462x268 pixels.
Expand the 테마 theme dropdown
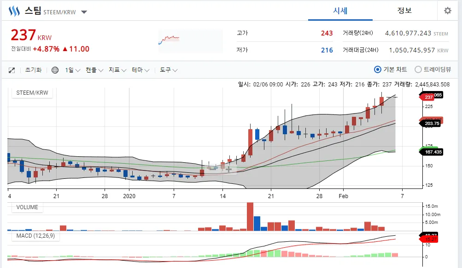tap(140, 70)
